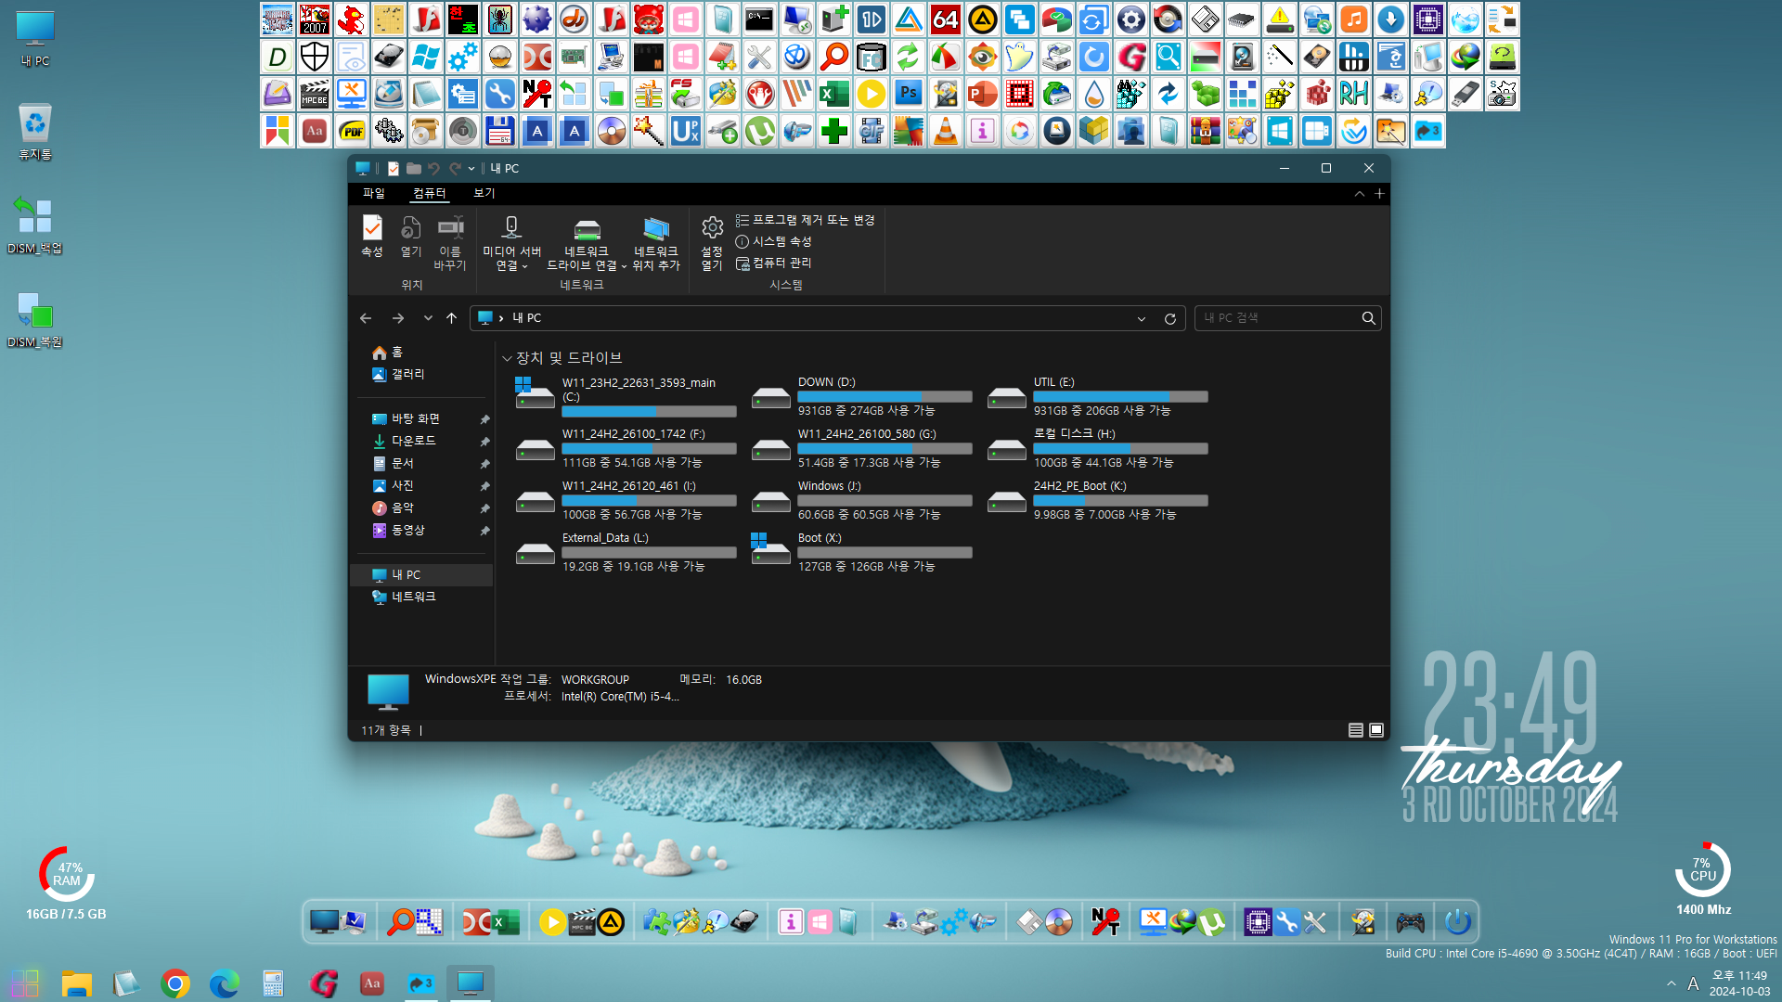Click the Rename (이름 바꾸기) ribbon icon
Screen dimensions: 1782x1002
click(x=450, y=243)
